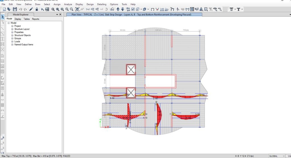The height and width of the screenshot is (158, 291).
Task: Switch to the Tables tab in Model Explorer
Action: 26,19
